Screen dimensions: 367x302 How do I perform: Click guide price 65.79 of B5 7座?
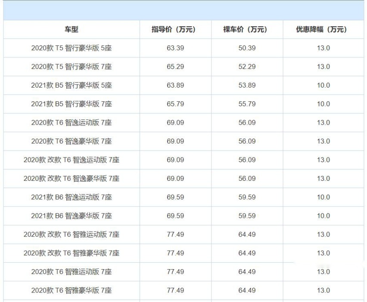click(175, 104)
